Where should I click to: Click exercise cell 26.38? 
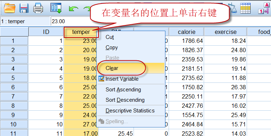pos(226,87)
